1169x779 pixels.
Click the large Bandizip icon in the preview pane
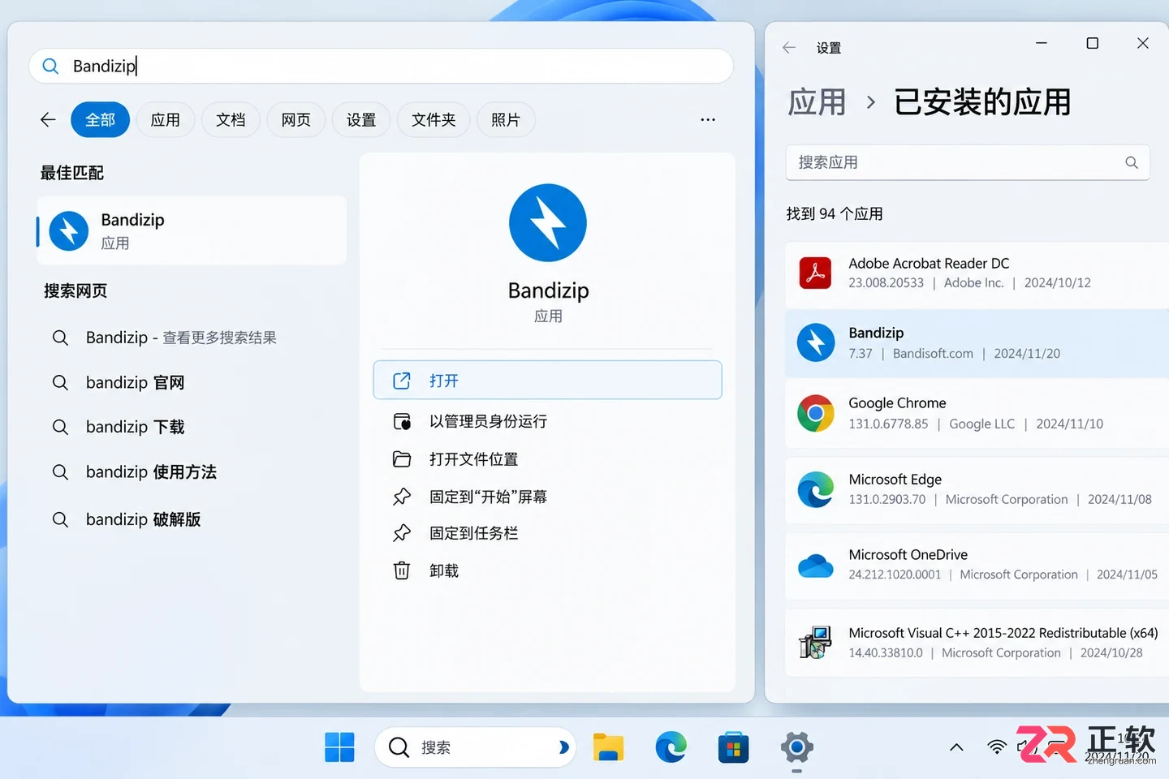tap(548, 223)
